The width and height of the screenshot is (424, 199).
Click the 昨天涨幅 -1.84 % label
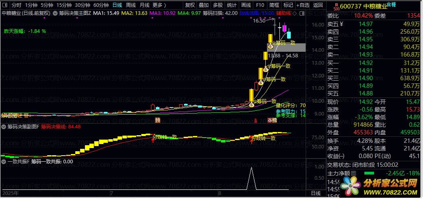click(x=25, y=31)
